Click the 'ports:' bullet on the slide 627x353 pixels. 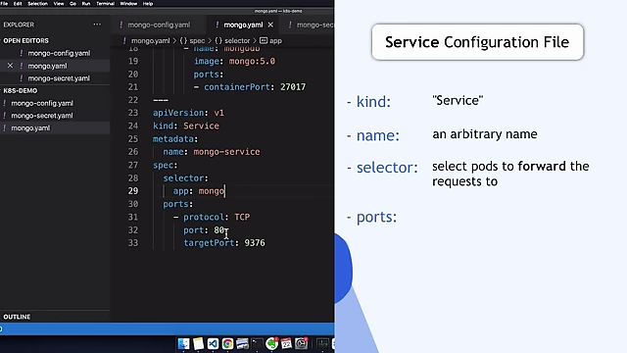coord(376,217)
